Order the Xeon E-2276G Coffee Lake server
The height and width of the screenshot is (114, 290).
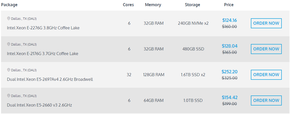point(266,23)
